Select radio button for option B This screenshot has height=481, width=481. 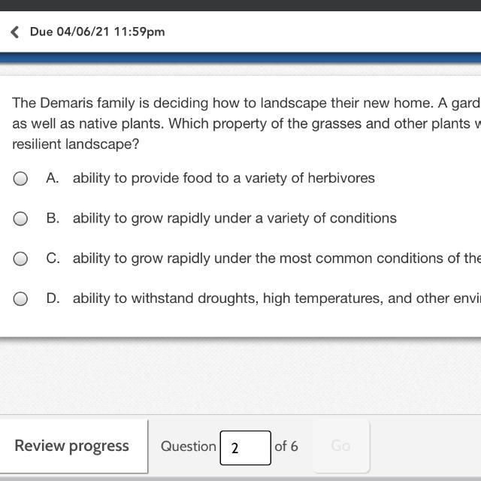click(x=21, y=219)
